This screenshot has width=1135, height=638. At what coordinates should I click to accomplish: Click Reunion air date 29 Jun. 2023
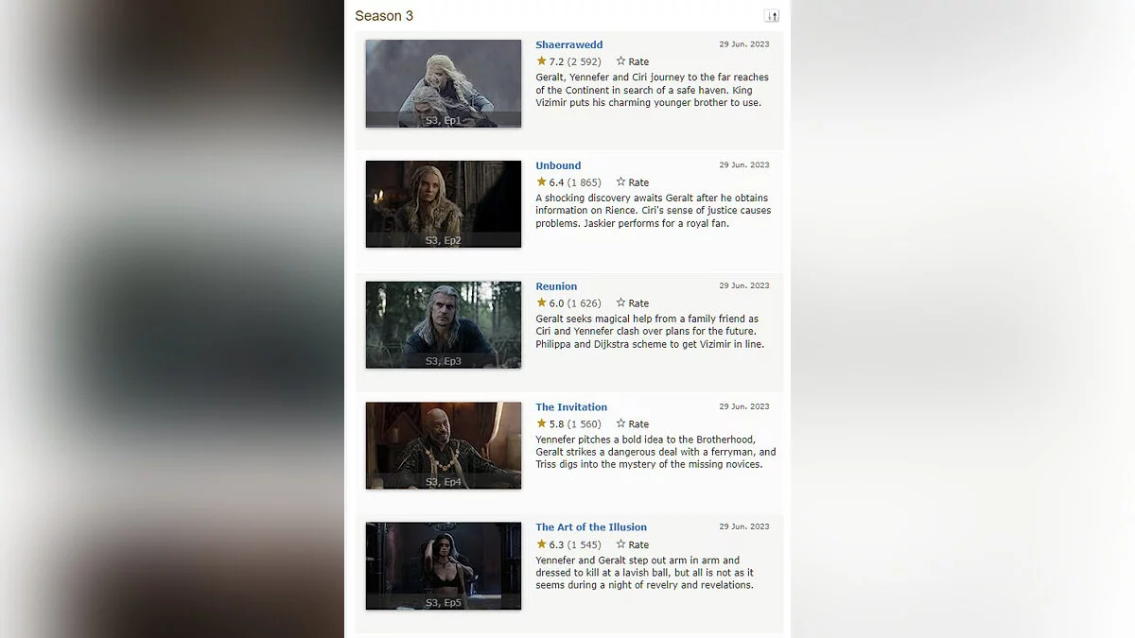coord(744,285)
